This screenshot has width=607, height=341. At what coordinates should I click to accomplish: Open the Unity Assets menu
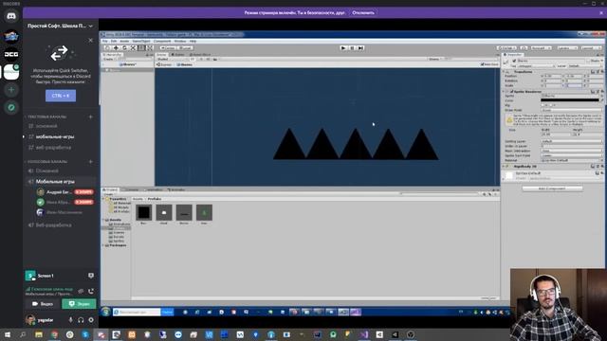[x=124, y=41]
